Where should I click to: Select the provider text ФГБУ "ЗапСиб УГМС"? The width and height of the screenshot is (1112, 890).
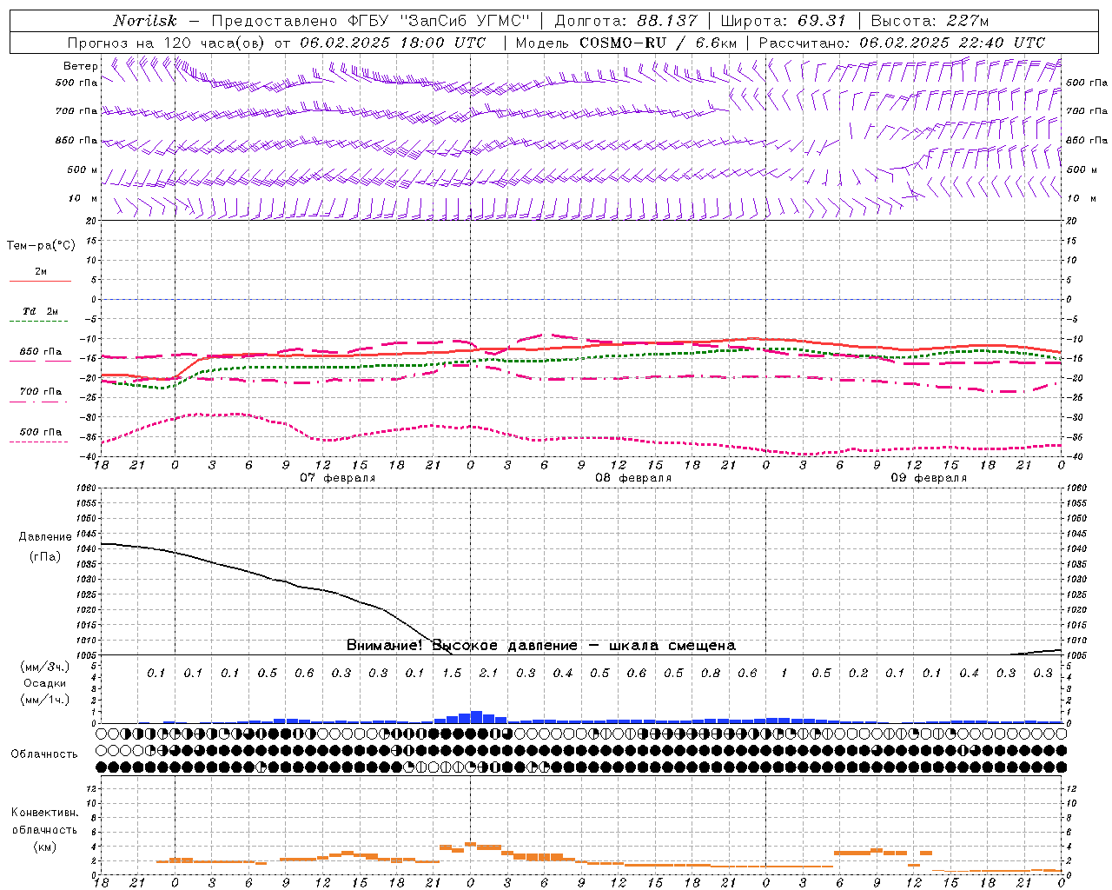440,21
